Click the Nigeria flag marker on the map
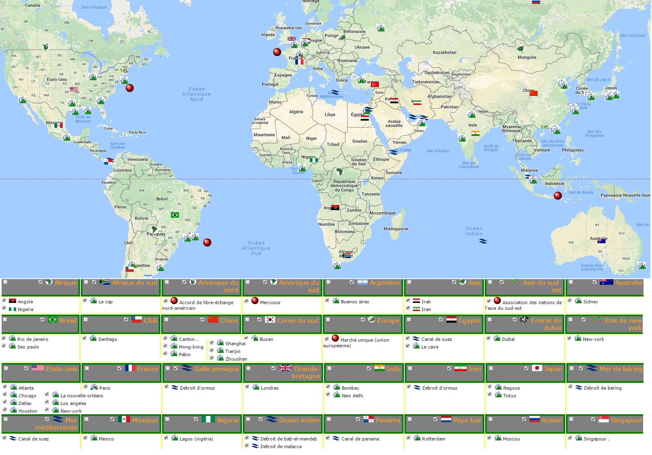652x455 pixels. click(x=313, y=160)
